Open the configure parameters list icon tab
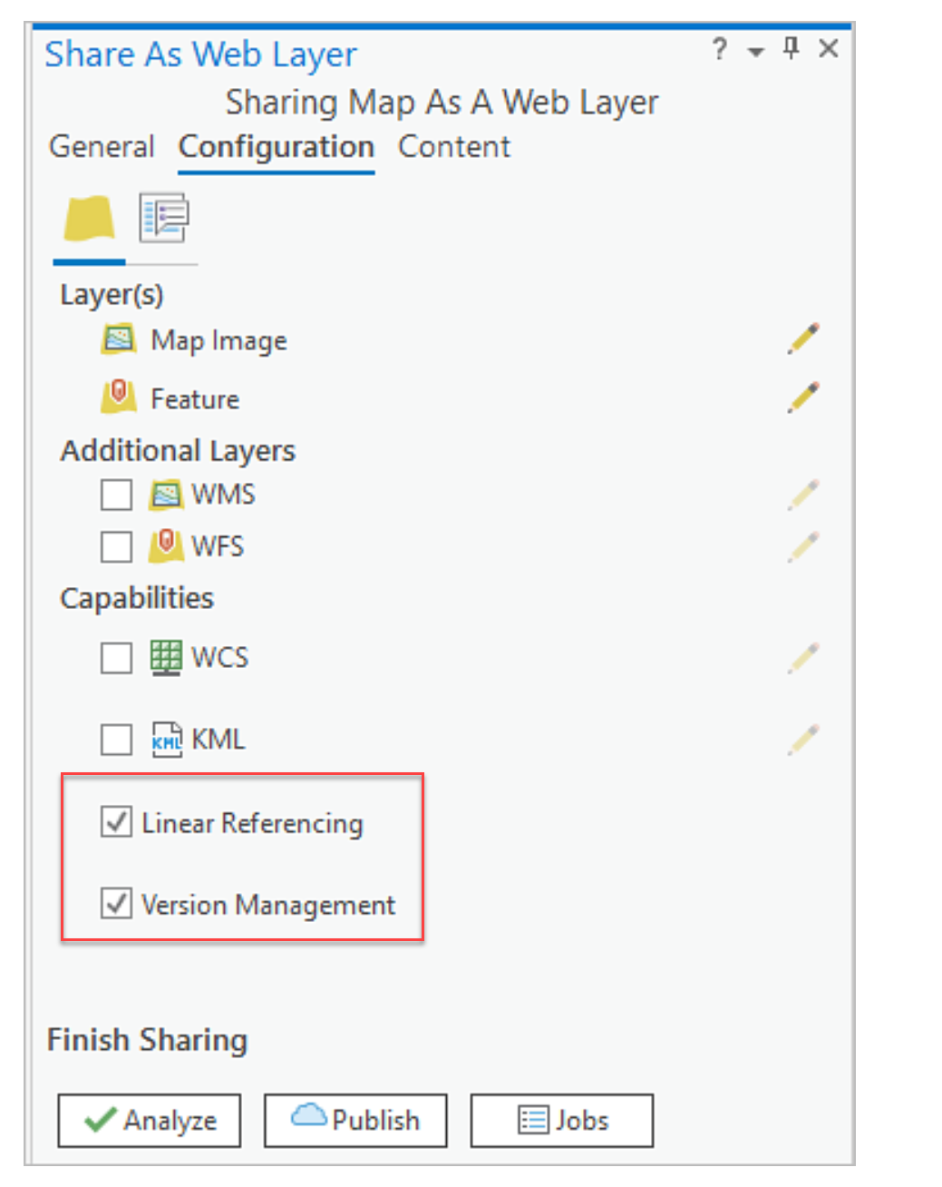Image resolution: width=942 pixels, height=1187 pixels. [x=163, y=219]
